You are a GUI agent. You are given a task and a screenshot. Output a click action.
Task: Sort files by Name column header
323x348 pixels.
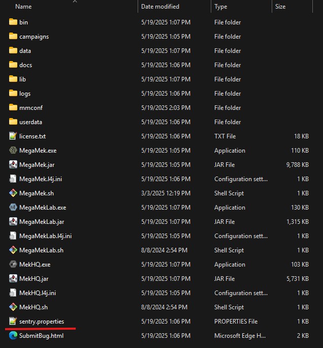click(23, 7)
